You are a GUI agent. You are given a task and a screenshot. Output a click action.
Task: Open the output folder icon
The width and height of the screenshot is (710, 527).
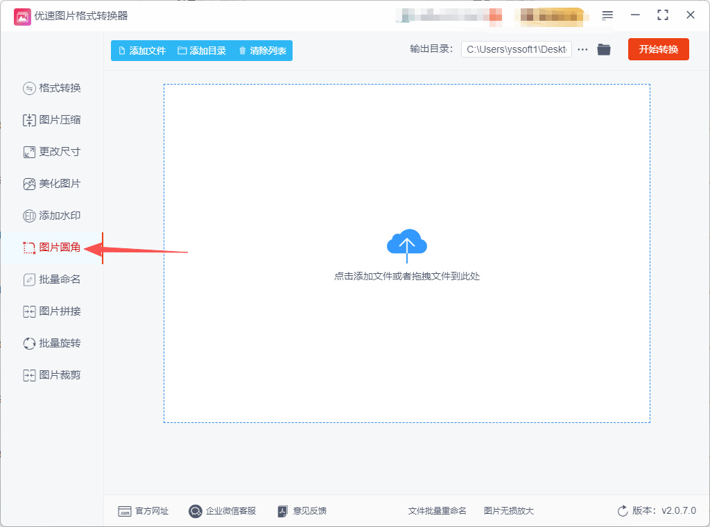tap(604, 49)
